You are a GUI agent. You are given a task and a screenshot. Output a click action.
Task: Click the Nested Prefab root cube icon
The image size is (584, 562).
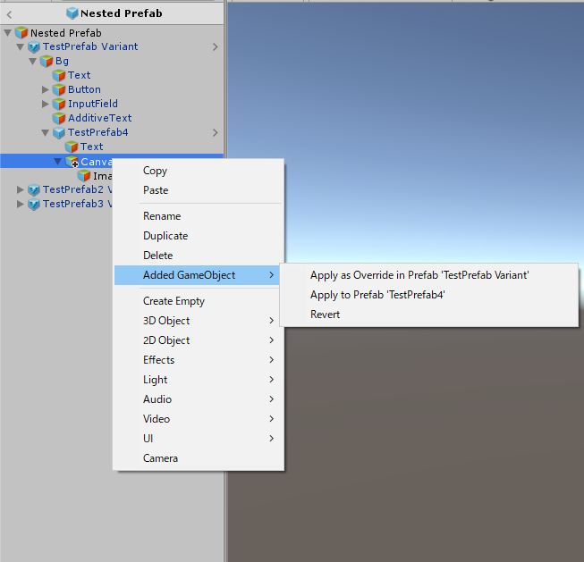pos(21,33)
